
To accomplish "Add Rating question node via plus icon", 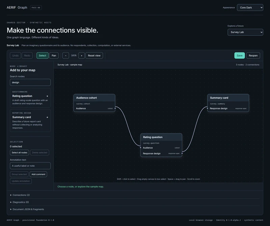I will coord(47,96).
